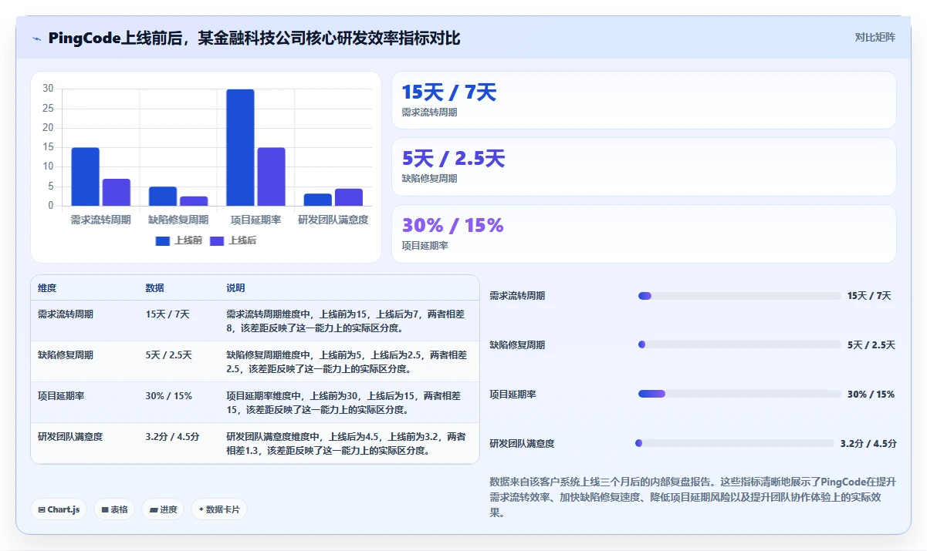
Task: Toggle the 上线前 legend item in chart
Action: pyautogui.click(x=179, y=240)
